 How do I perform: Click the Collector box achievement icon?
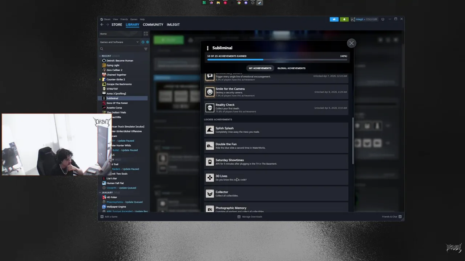click(210, 194)
